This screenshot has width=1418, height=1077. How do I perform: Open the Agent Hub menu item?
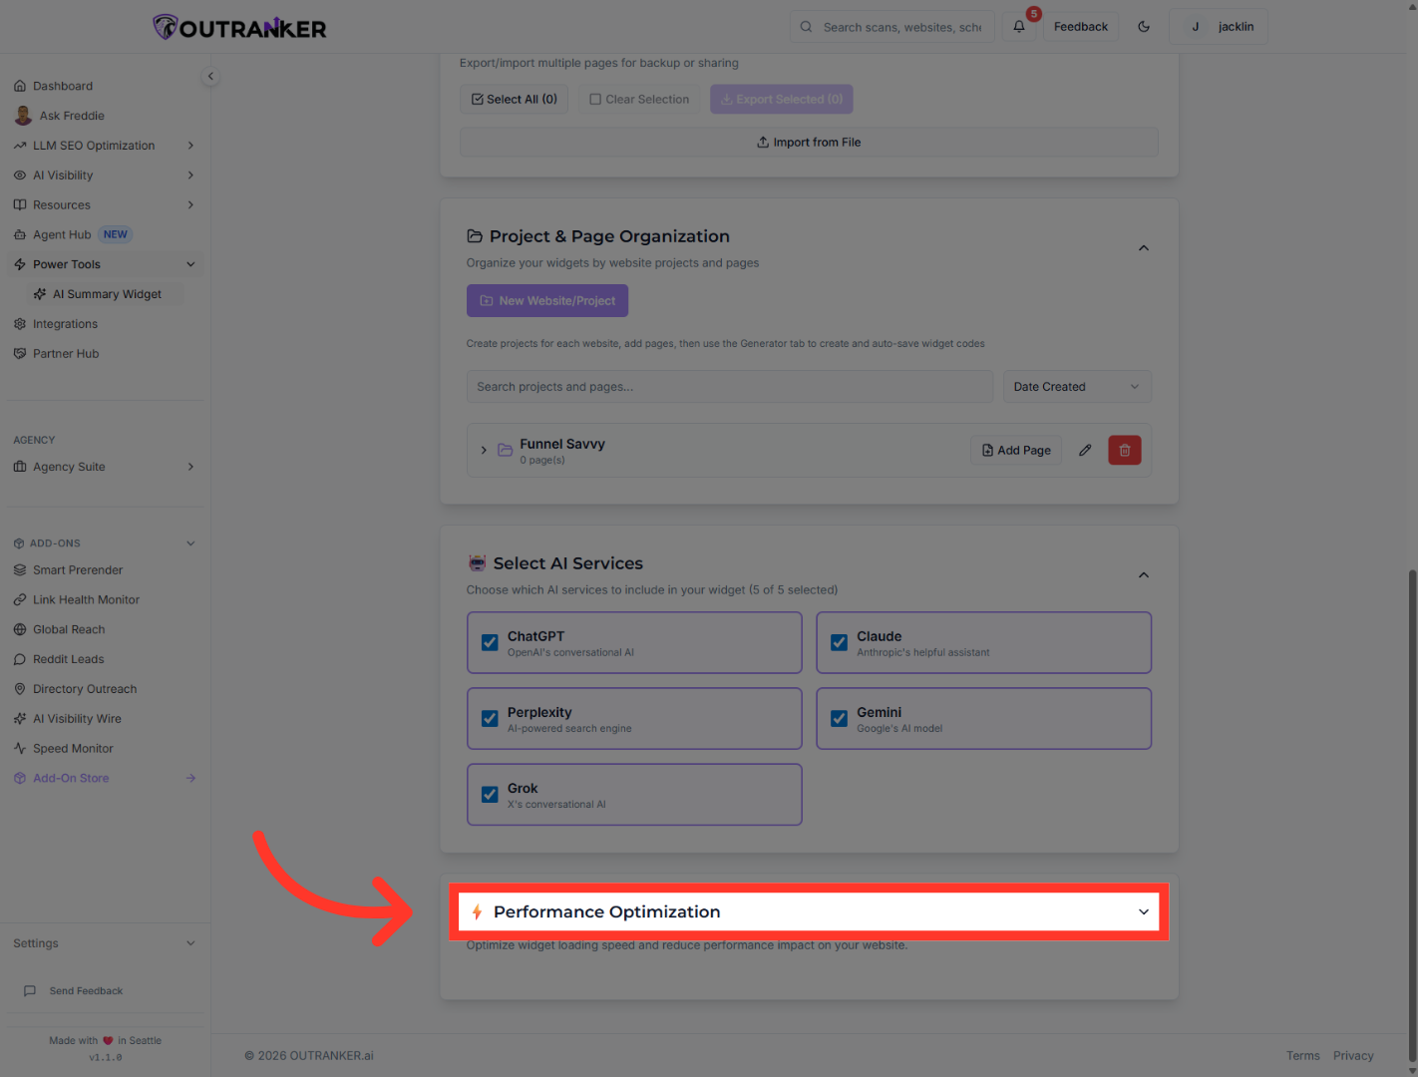pos(61,233)
